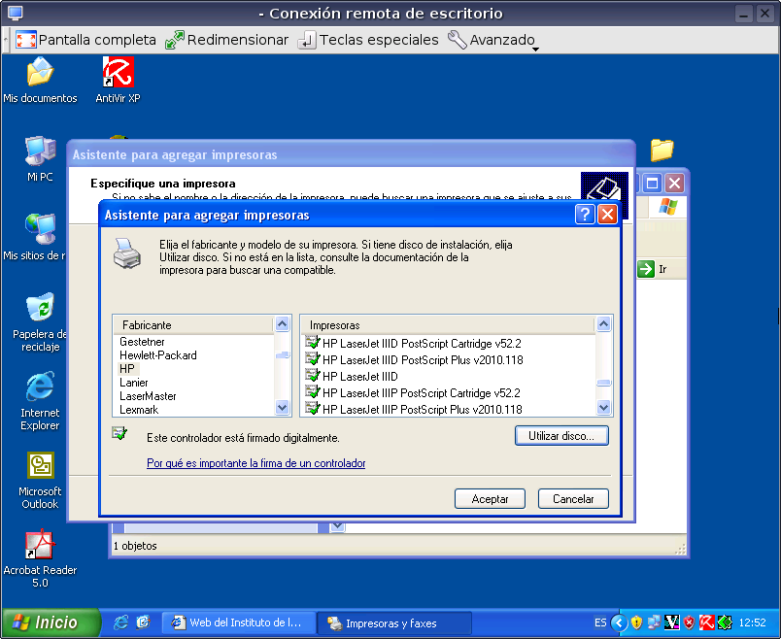Choose LaserMaster manufacturer
Image resolution: width=781 pixels, height=639 pixels.
(148, 396)
